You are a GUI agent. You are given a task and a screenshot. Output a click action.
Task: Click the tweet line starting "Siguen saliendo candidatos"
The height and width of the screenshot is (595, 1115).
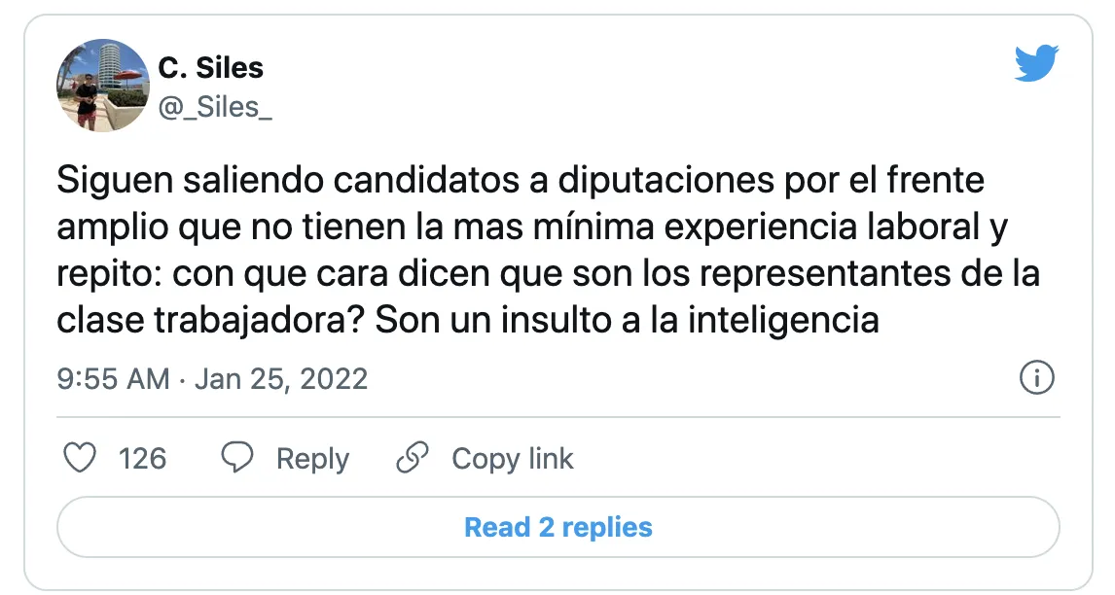coord(520,181)
